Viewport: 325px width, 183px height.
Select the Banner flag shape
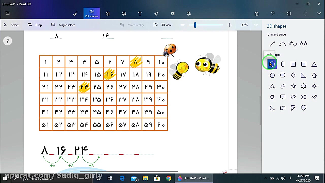pyautogui.click(x=283, y=108)
